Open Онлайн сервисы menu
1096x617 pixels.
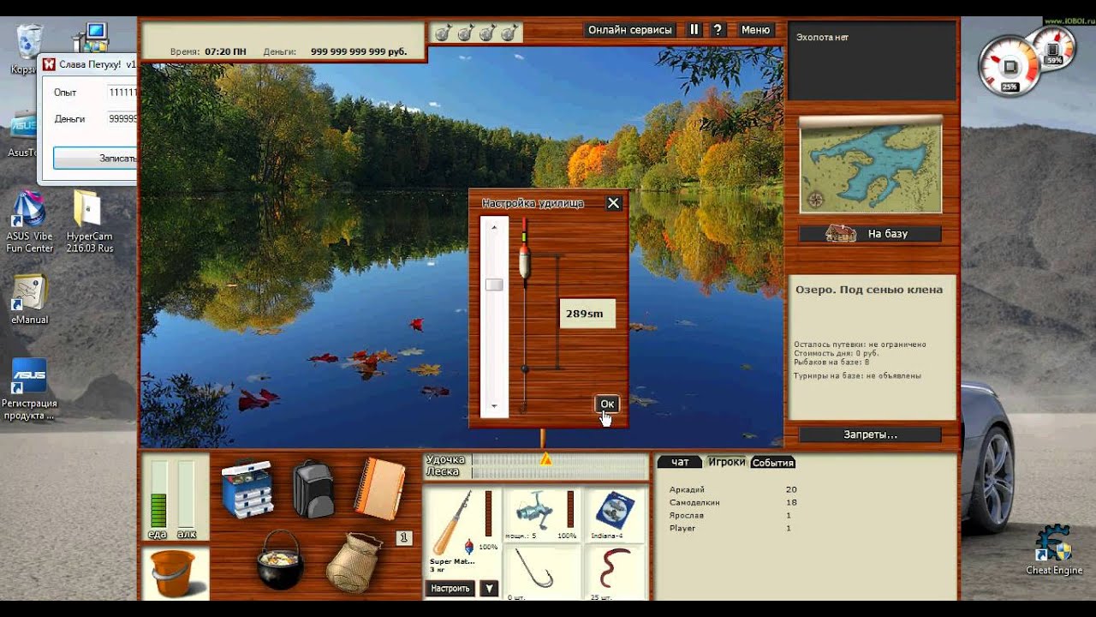629,30
